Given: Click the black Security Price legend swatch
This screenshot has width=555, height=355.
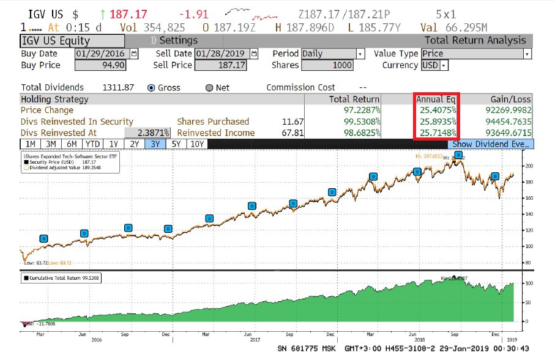Looking at the screenshot, I should [26, 162].
